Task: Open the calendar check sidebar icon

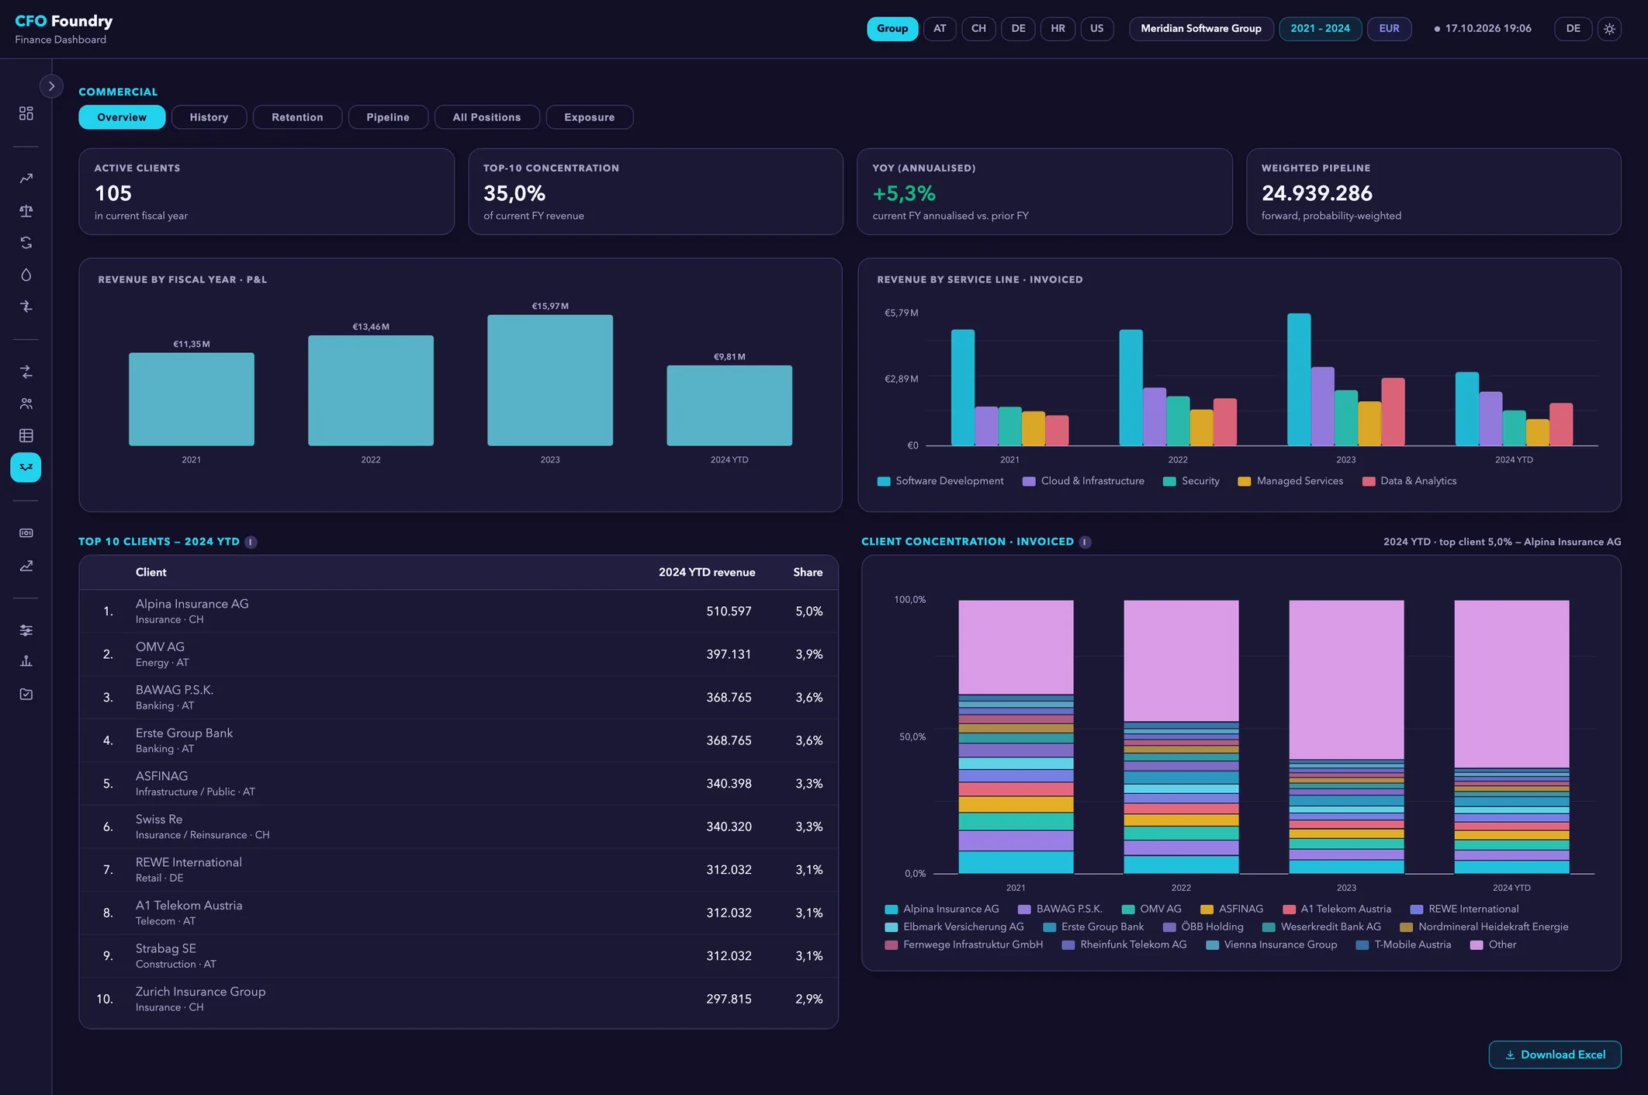Action: [x=26, y=694]
